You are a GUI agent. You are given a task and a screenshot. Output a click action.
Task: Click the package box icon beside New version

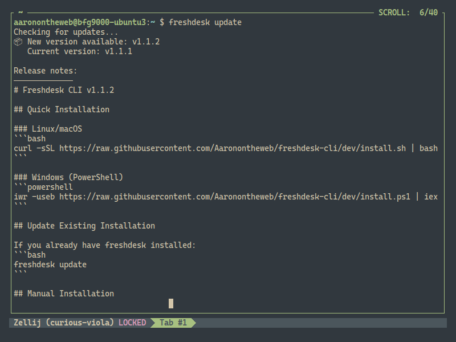tap(18, 42)
